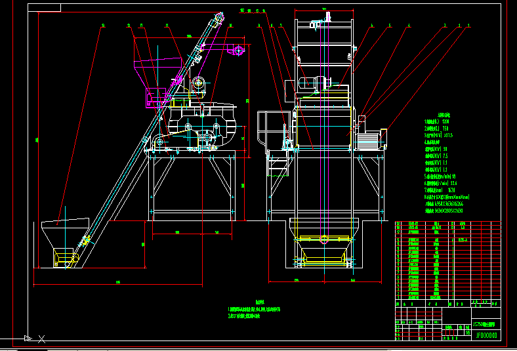The width and height of the screenshot is (517, 351).
Task: Click the yellow skip bucket at conveyor bottom
Action: point(66,258)
